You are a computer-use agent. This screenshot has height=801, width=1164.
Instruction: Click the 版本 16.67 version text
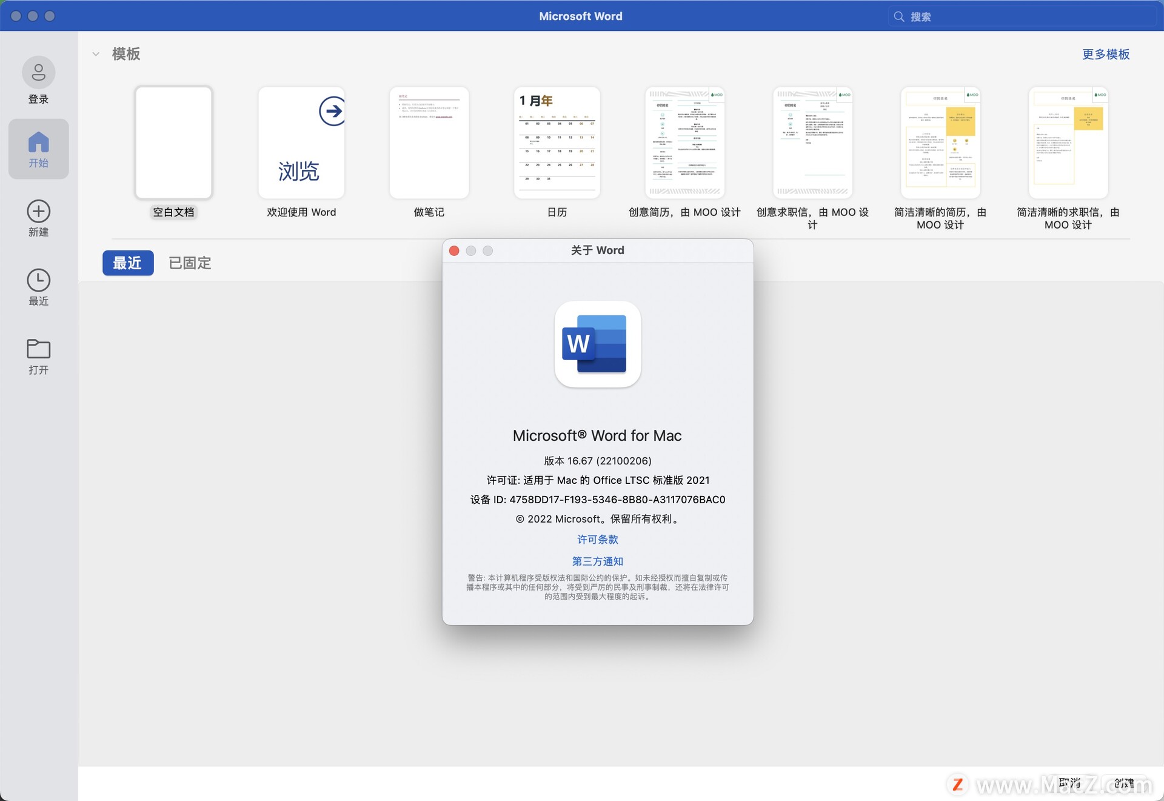(x=598, y=461)
